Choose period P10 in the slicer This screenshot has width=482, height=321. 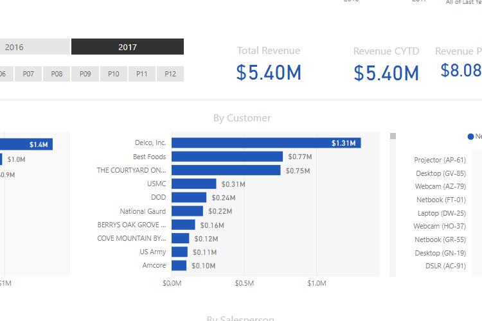(113, 74)
